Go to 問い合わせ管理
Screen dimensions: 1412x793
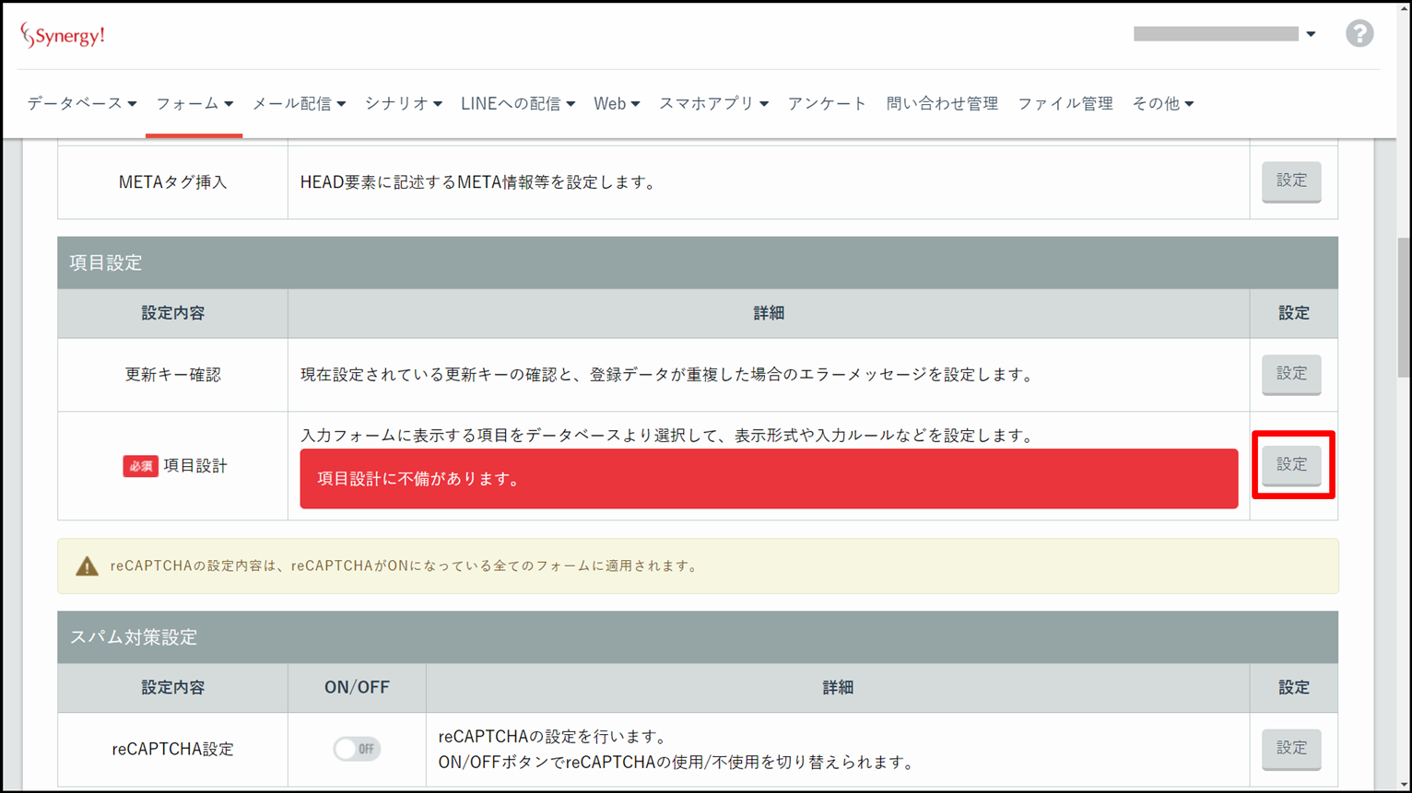(x=941, y=104)
